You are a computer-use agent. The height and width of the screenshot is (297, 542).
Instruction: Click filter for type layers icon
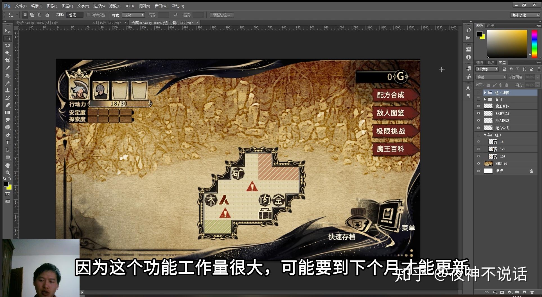(518, 69)
